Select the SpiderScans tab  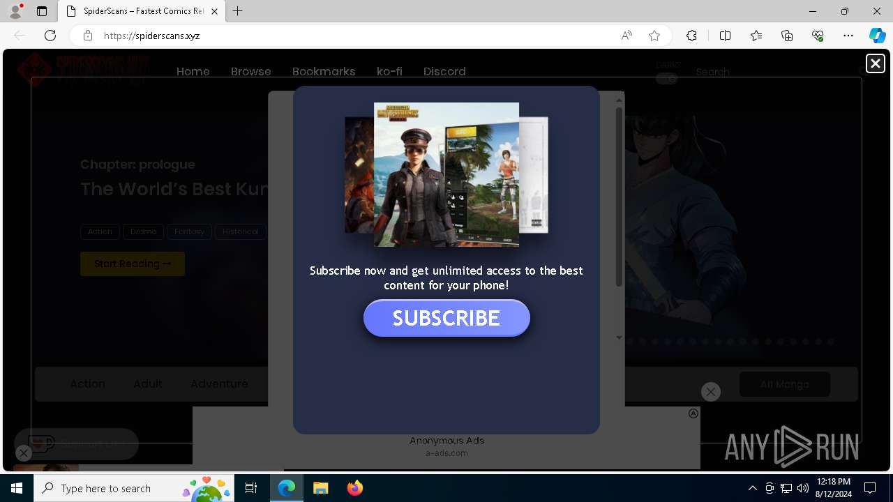click(141, 11)
